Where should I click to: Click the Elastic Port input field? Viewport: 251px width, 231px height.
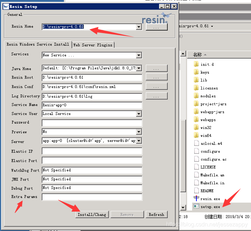tap(92, 160)
